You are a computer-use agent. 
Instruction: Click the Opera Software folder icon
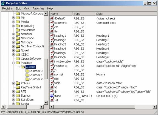click(x=18, y=59)
